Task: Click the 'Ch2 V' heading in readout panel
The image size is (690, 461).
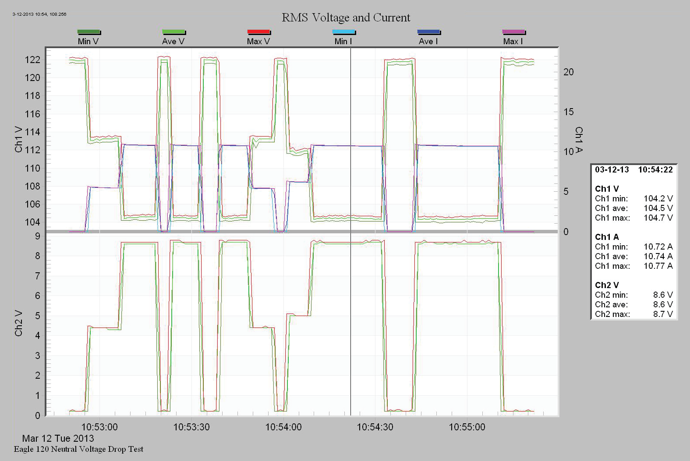Action: click(x=607, y=285)
